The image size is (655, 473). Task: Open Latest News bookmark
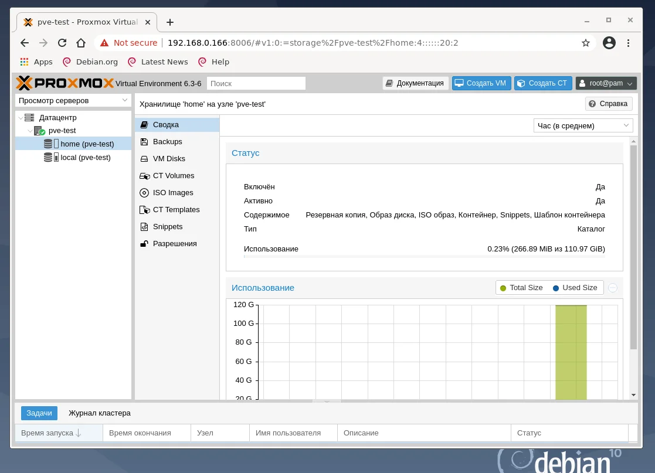point(158,62)
